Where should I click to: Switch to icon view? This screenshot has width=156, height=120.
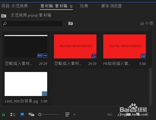[22, 114]
